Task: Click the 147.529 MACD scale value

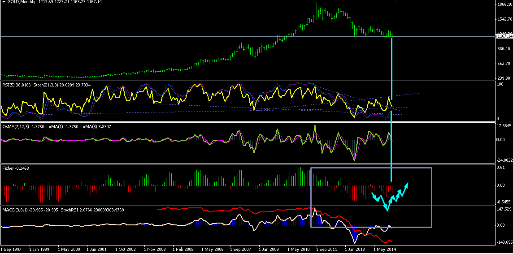Action: (x=505, y=209)
